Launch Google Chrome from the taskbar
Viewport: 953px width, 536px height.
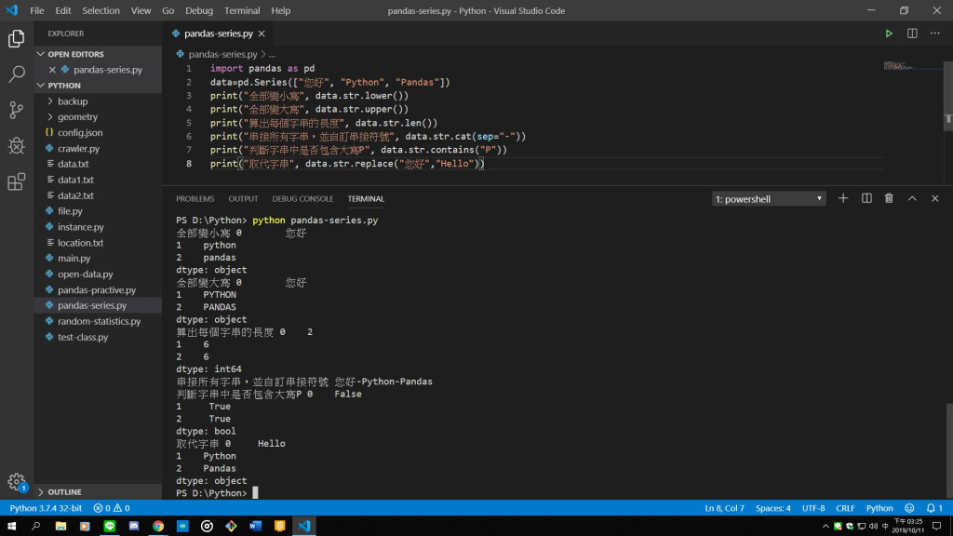click(158, 527)
